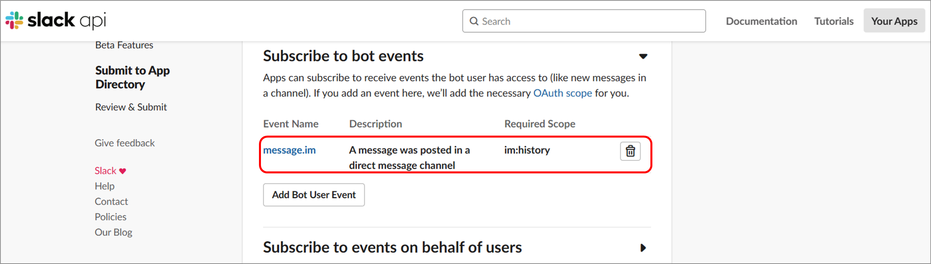Click the Add Bot User Event button
Screen dimensions: 931x264
pyautogui.click(x=314, y=195)
